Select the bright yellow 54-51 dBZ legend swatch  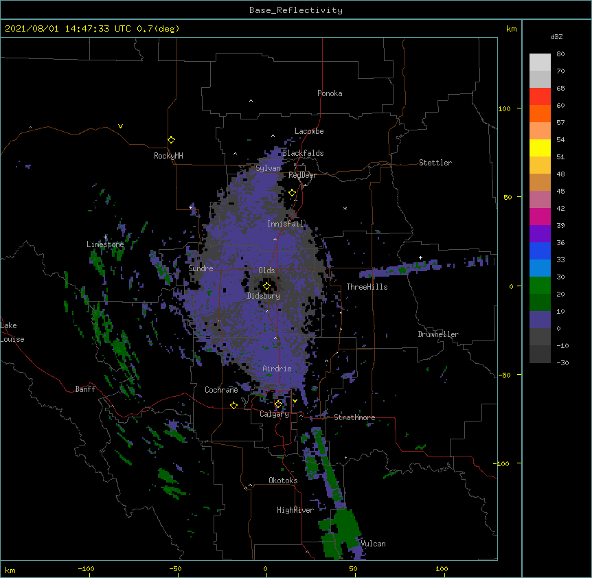[x=540, y=148]
